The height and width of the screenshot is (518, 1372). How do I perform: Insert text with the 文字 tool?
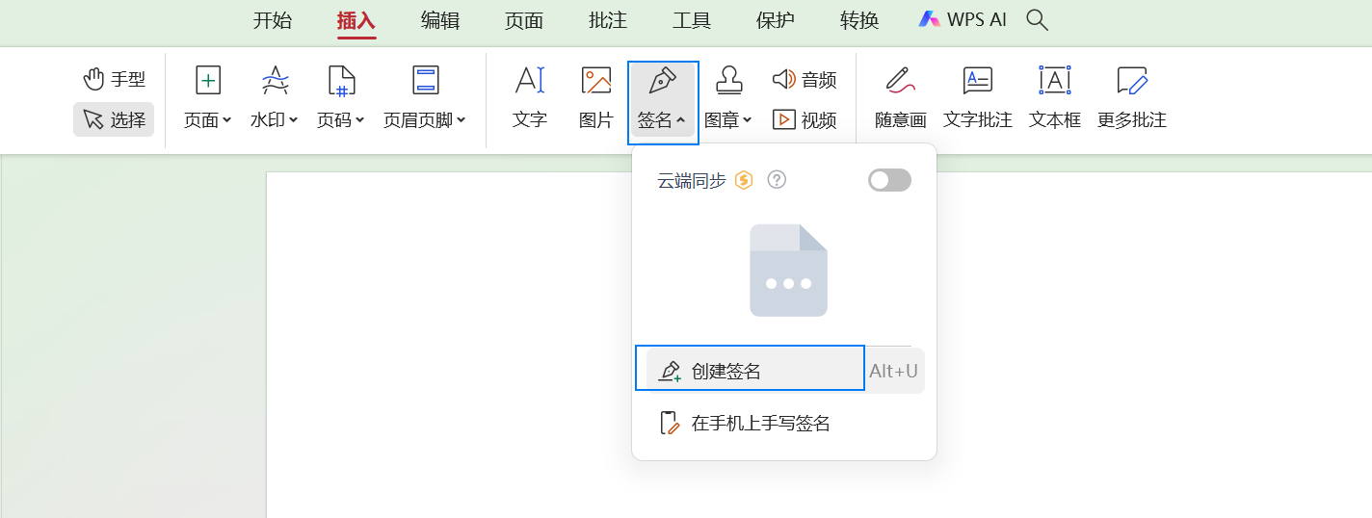530,98
